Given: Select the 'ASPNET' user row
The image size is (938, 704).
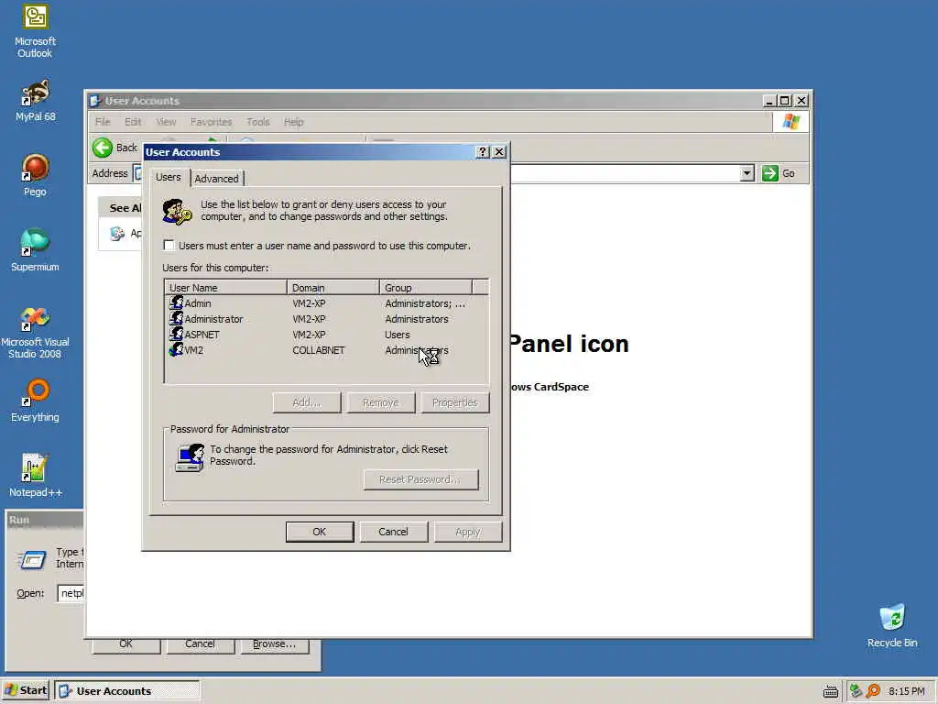Looking at the screenshot, I should [326, 334].
